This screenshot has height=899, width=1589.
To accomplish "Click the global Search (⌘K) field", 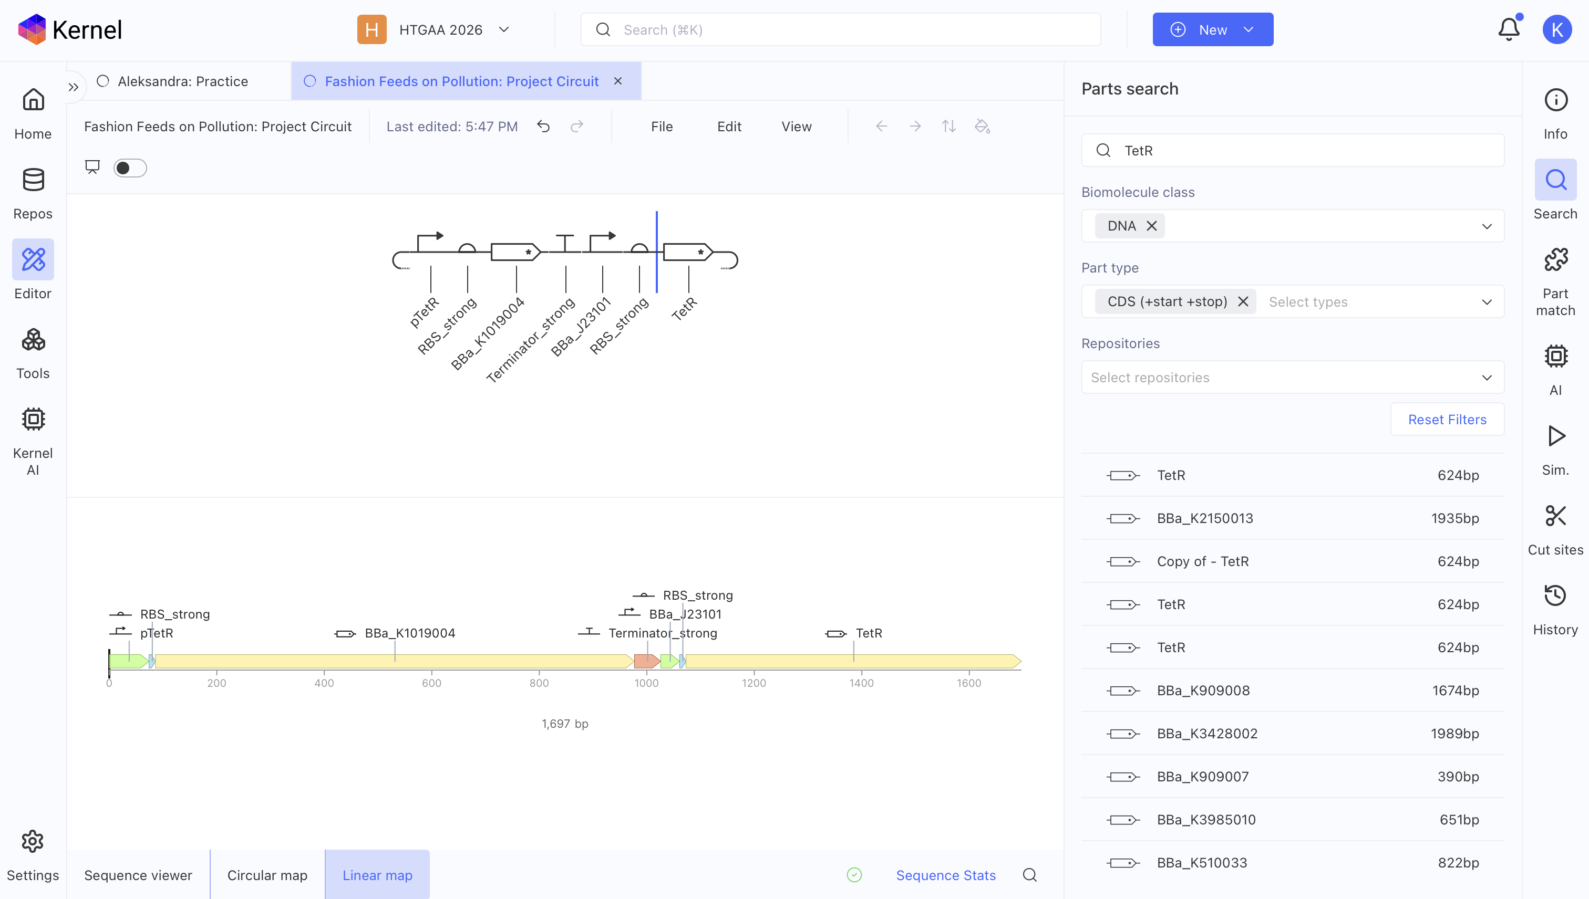I will [840, 29].
